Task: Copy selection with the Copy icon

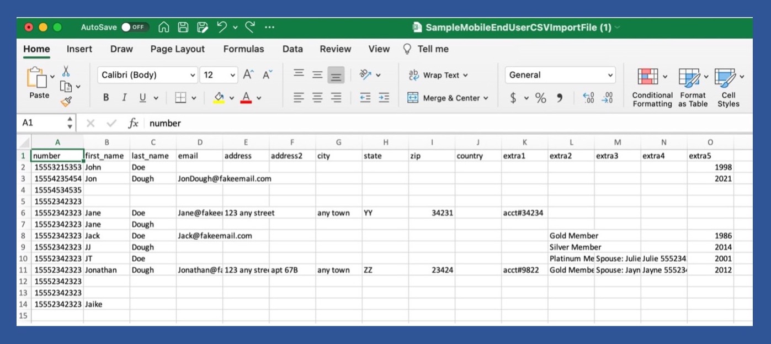Action: 66,86
